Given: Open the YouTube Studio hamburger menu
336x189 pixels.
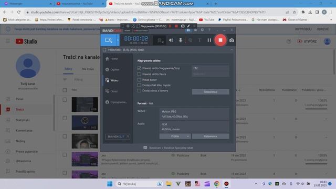Looking at the screenshot, I should (x=8, y=41).
